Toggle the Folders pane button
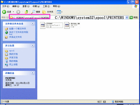Image resolution: width=140 pixels, height=105 pixels. click(x=48, y=12)
